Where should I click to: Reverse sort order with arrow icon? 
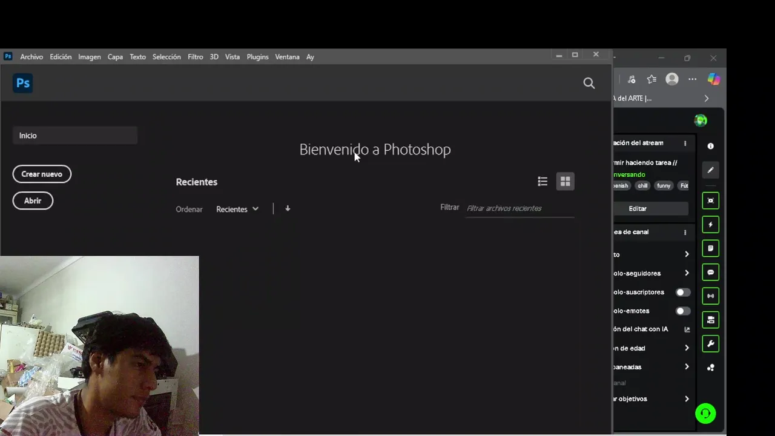tap(288, 208)
